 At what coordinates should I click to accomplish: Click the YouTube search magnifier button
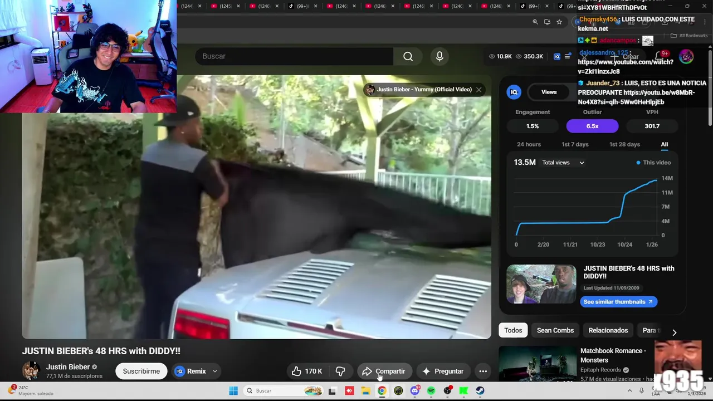tap(408, 56)
